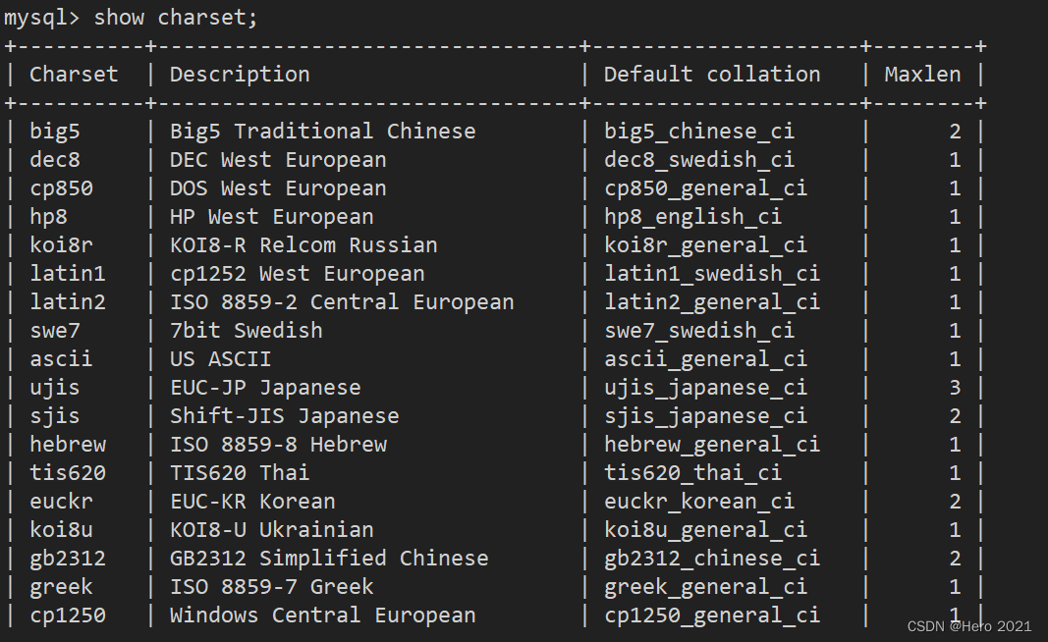1048x642 pixels.
Task: Click the CSDN @Hero 2021 watermark
Action: pos(969,626)
